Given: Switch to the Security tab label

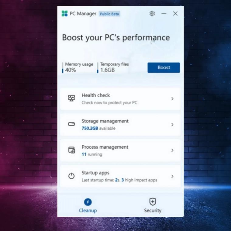Looking at the screenshot, I should (153, 210).
